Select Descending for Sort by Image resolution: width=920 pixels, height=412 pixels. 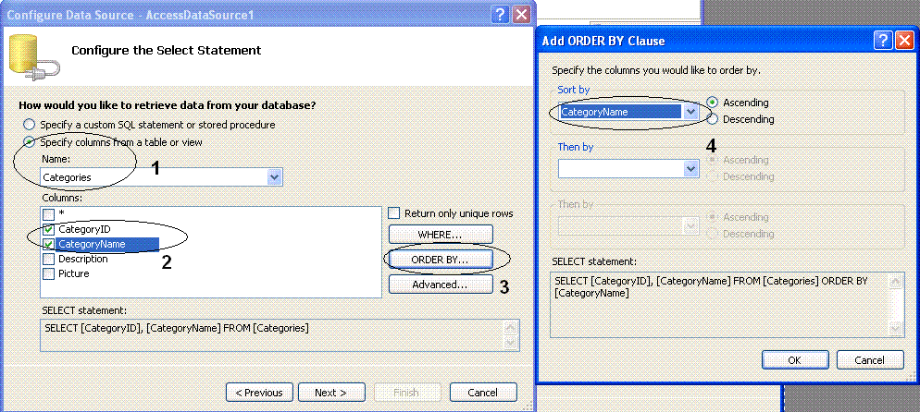click(713, 119)
